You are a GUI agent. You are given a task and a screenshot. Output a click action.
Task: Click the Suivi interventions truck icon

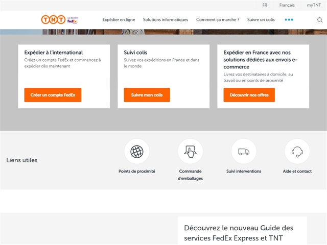(x=244, y=152)
